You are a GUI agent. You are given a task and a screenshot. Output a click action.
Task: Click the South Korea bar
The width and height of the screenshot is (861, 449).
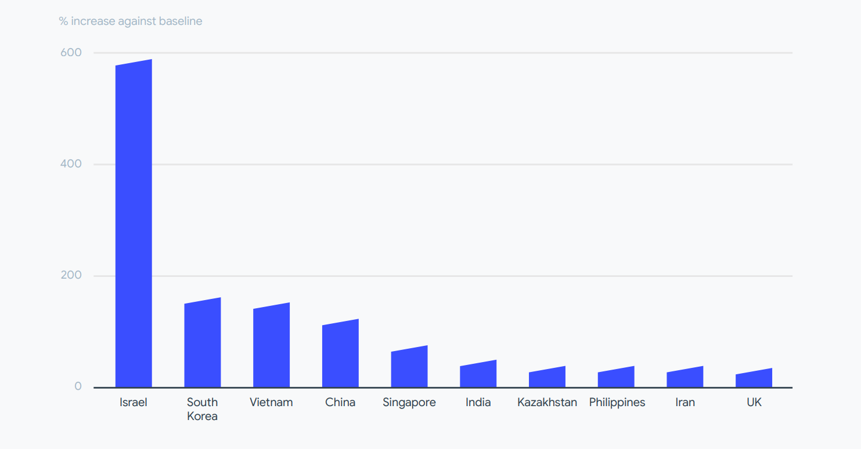(x=203, y=345)
